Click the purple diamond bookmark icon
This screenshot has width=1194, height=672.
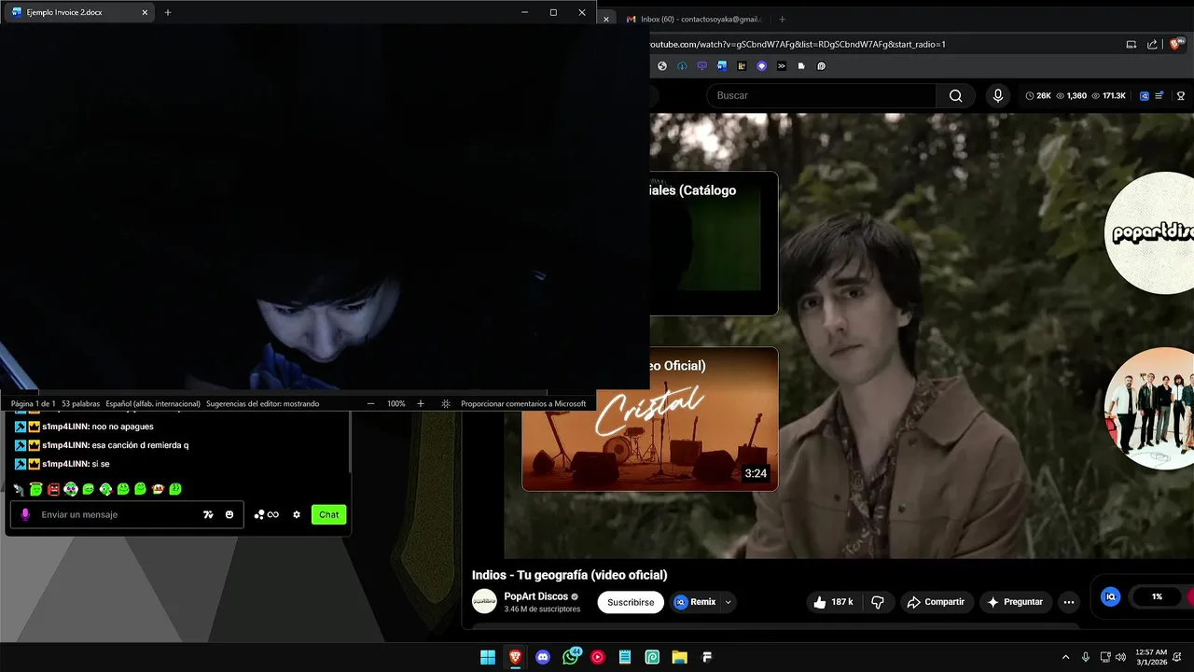click(762, 66)
